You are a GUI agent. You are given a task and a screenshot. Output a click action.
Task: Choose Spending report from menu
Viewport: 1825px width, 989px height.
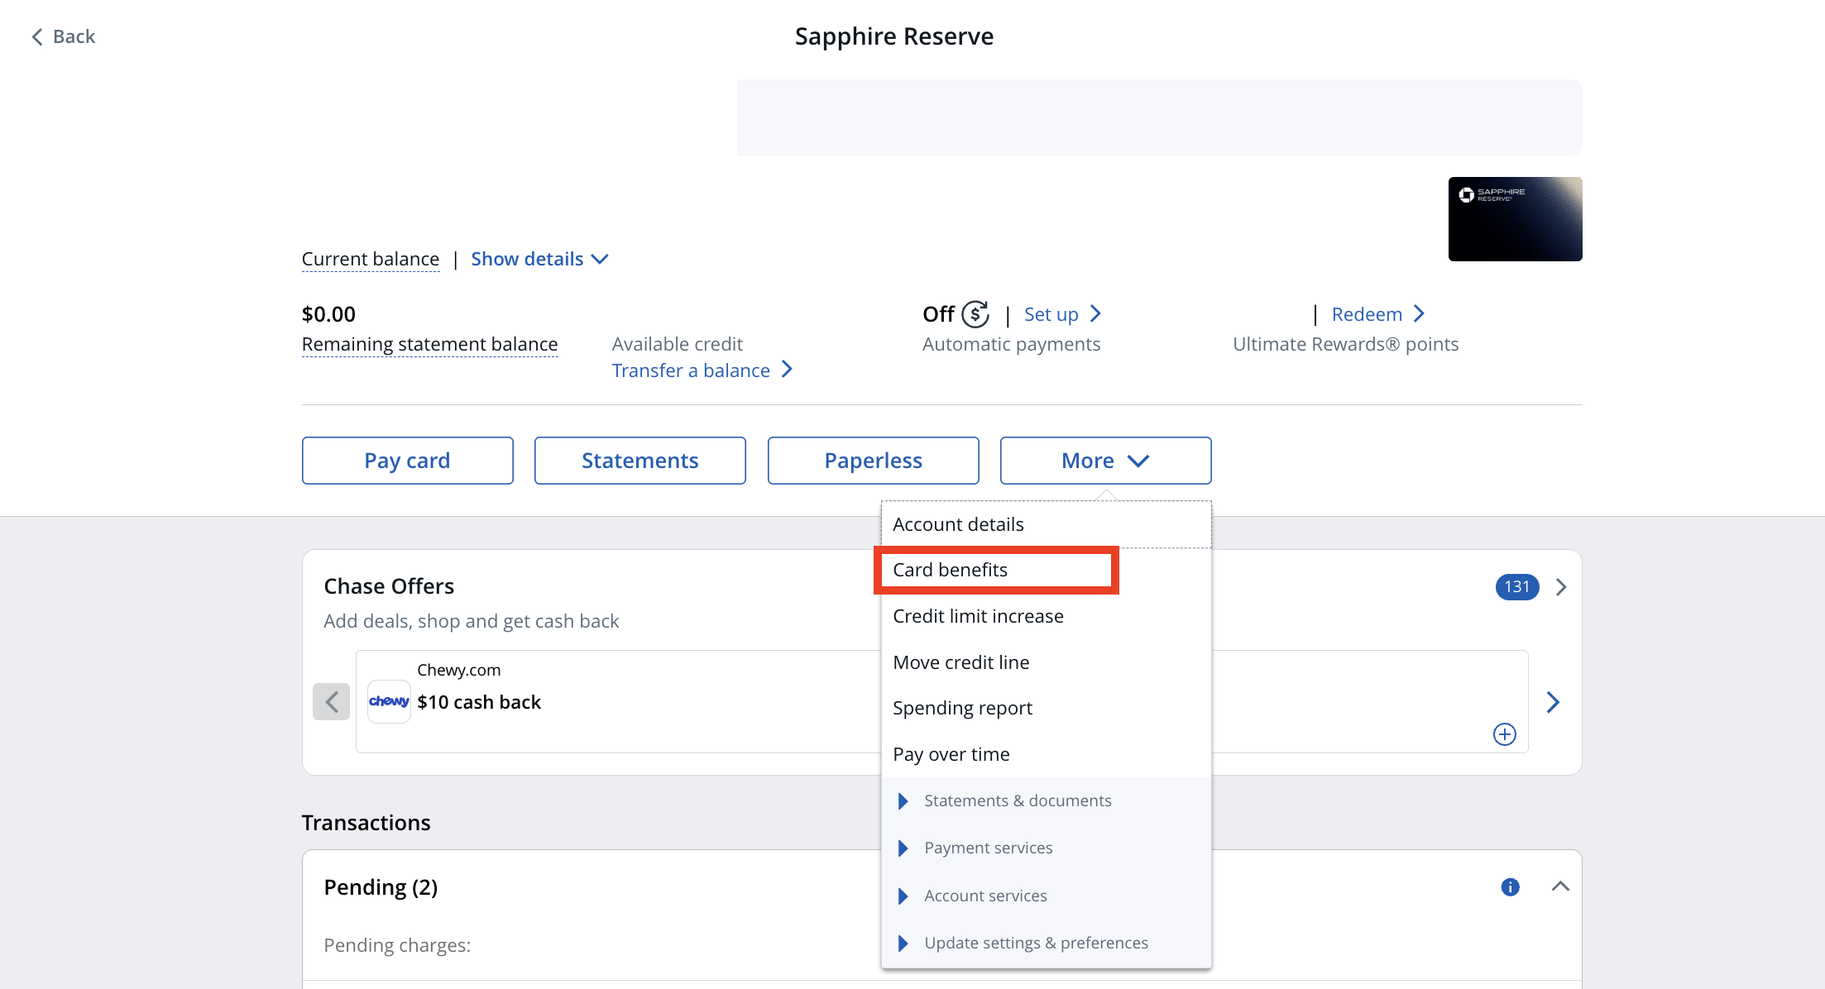962,708
